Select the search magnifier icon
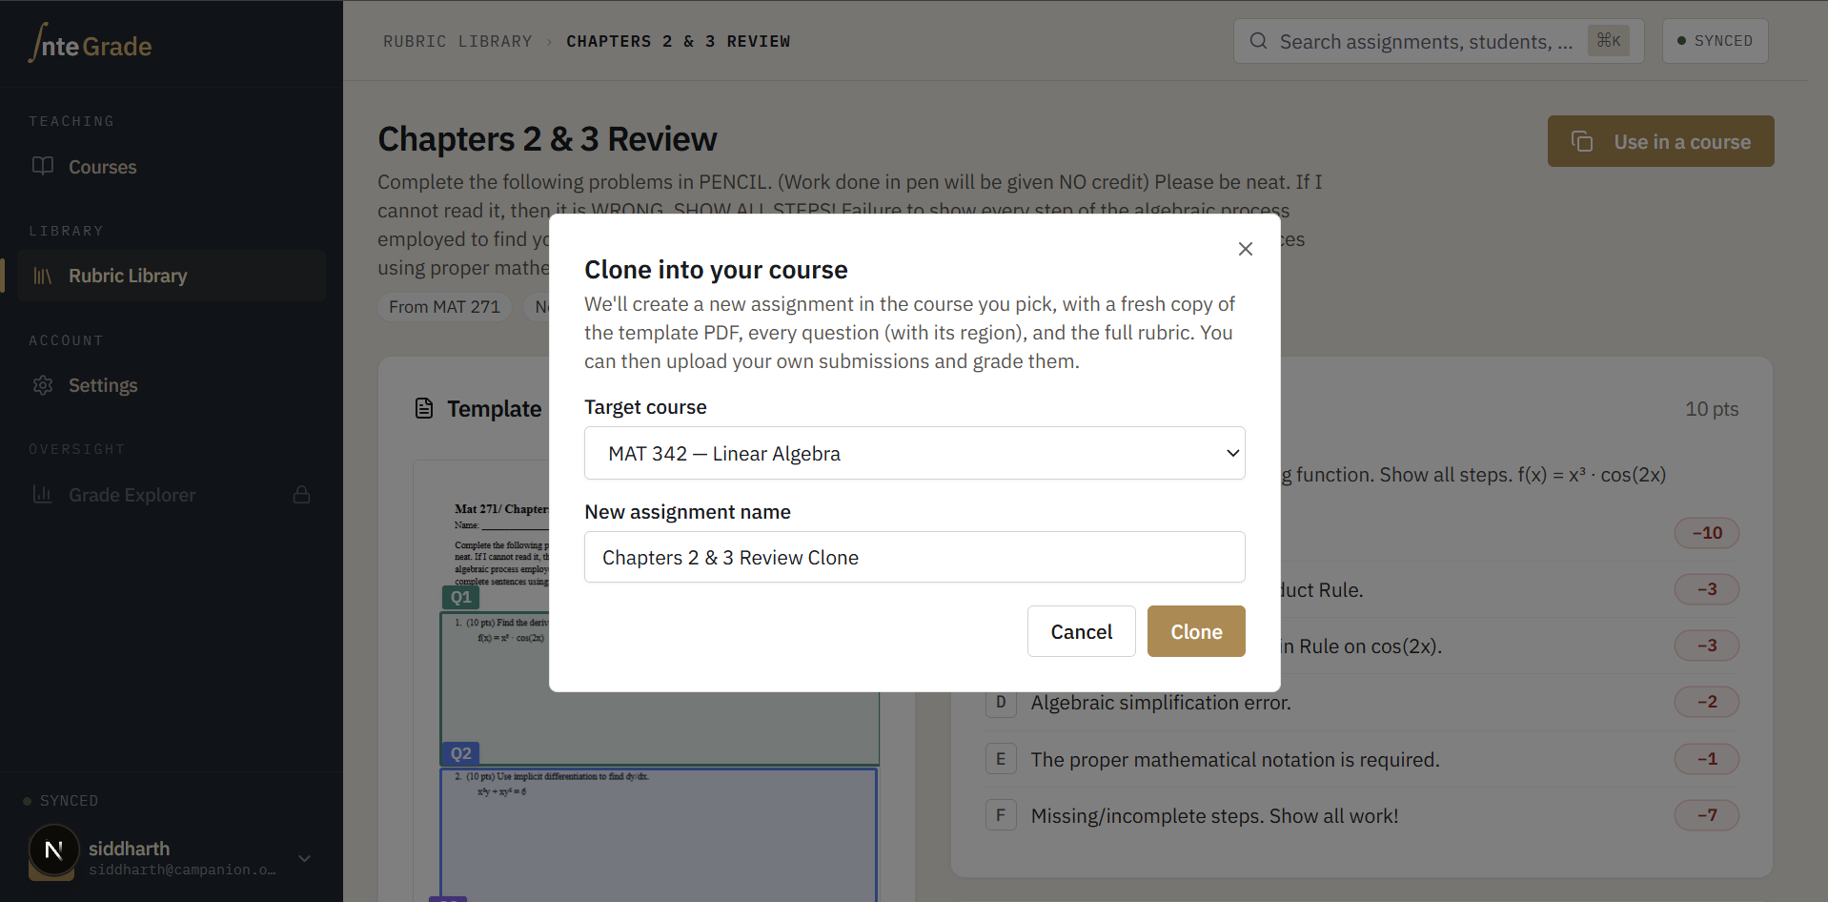The width and height of the screenshot is (1828, 902). (1258, 41)
